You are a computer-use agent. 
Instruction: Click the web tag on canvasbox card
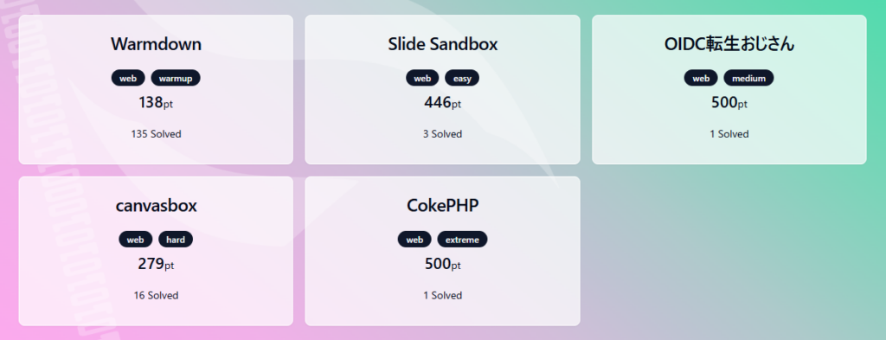(136, 240)
